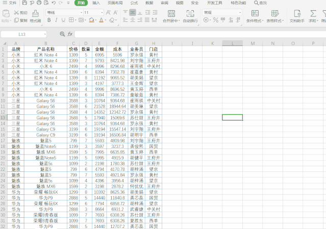The width and height of the screenshot is (326, 229).
Task: Expand the font color dropdown arrow
Action: (106, 20)
